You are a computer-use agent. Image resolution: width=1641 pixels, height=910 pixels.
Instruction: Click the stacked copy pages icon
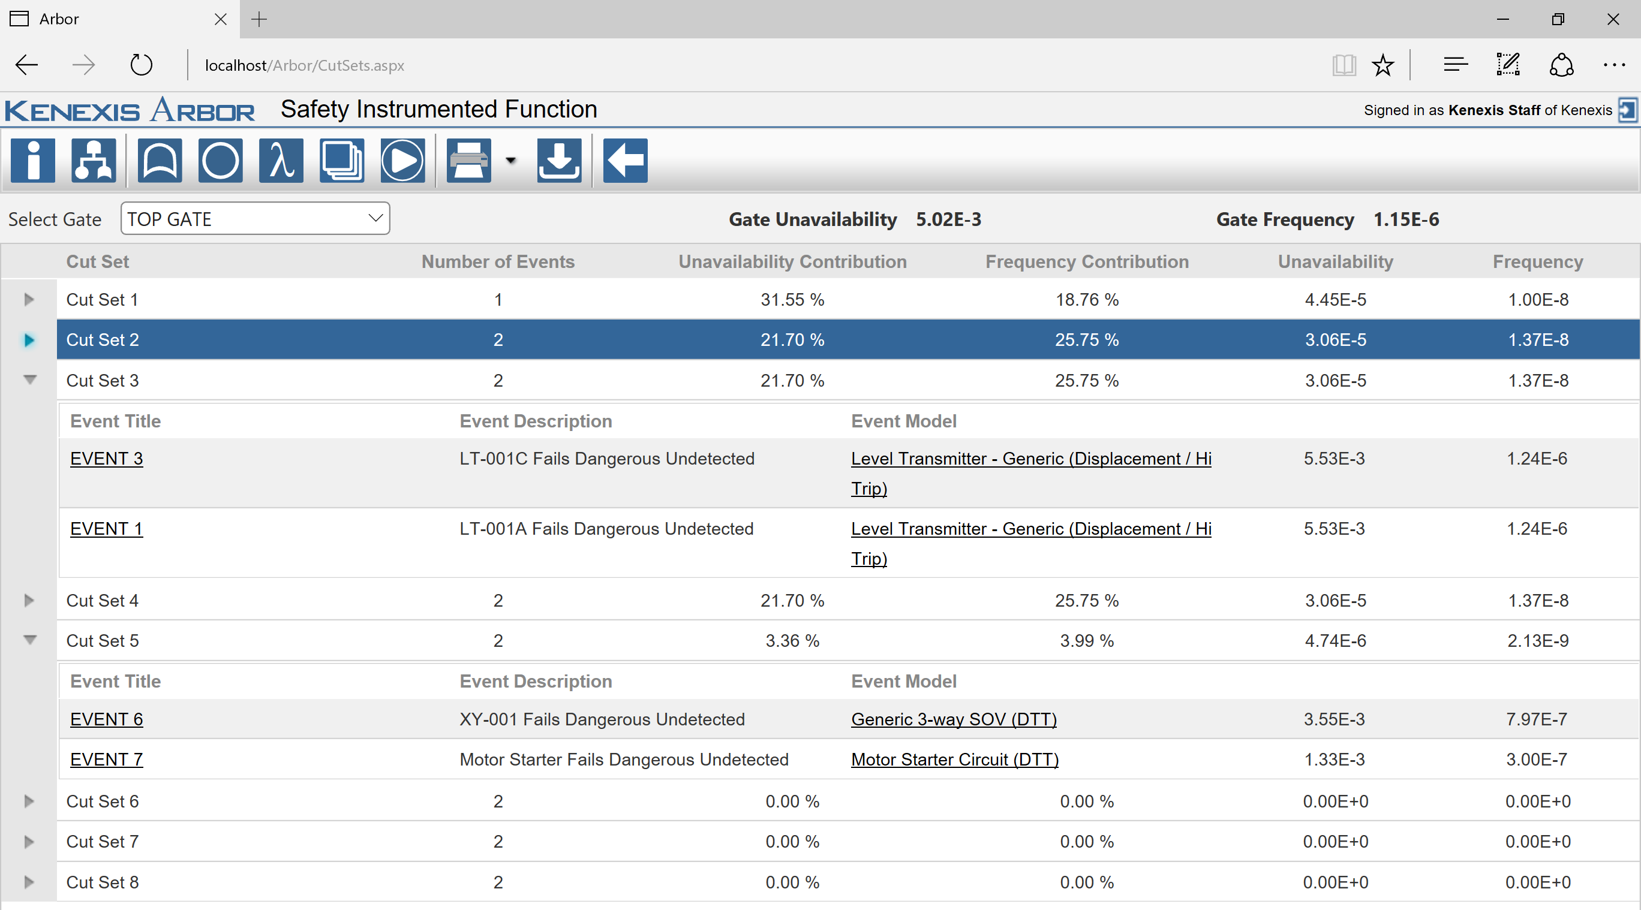[x=342, y=161]
